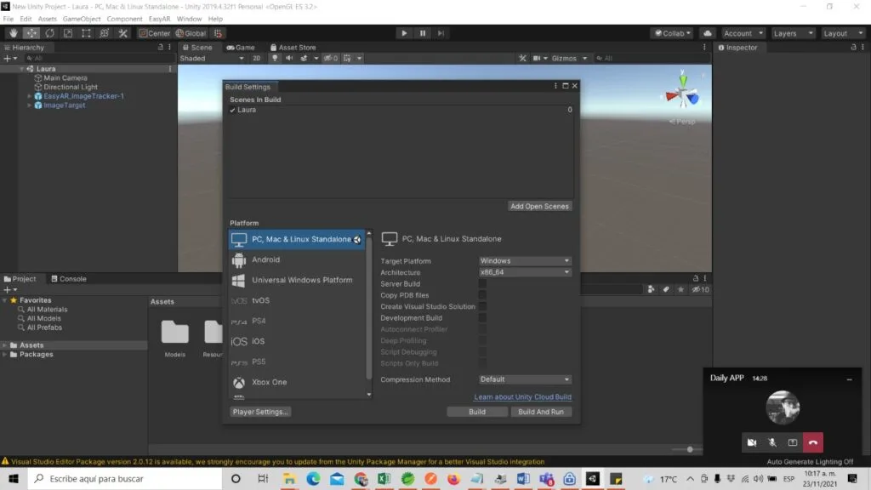Click the Build button
Viewport: 871px width, 490px height.
tap(477, 413)
